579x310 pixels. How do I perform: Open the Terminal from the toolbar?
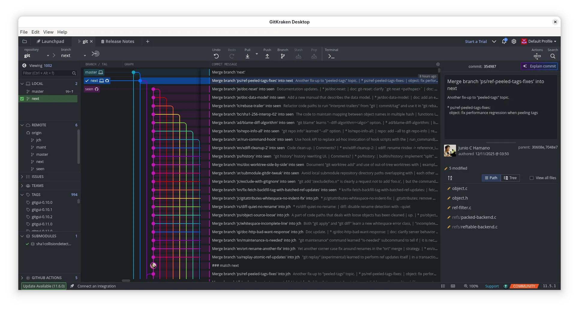[331, 56]
